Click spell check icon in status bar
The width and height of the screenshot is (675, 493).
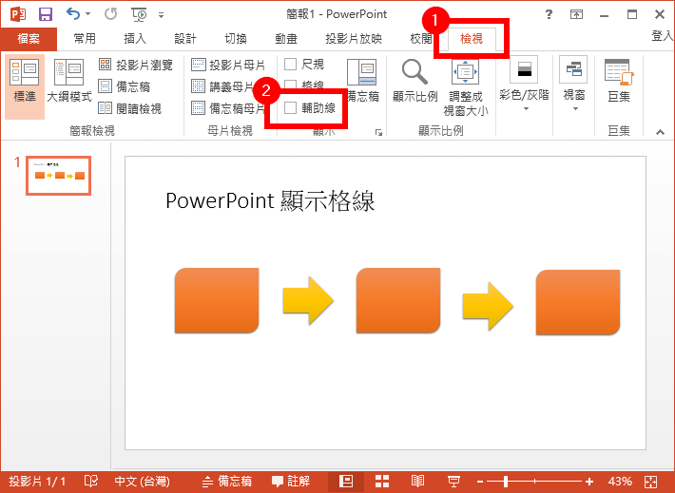pos(91,481)
